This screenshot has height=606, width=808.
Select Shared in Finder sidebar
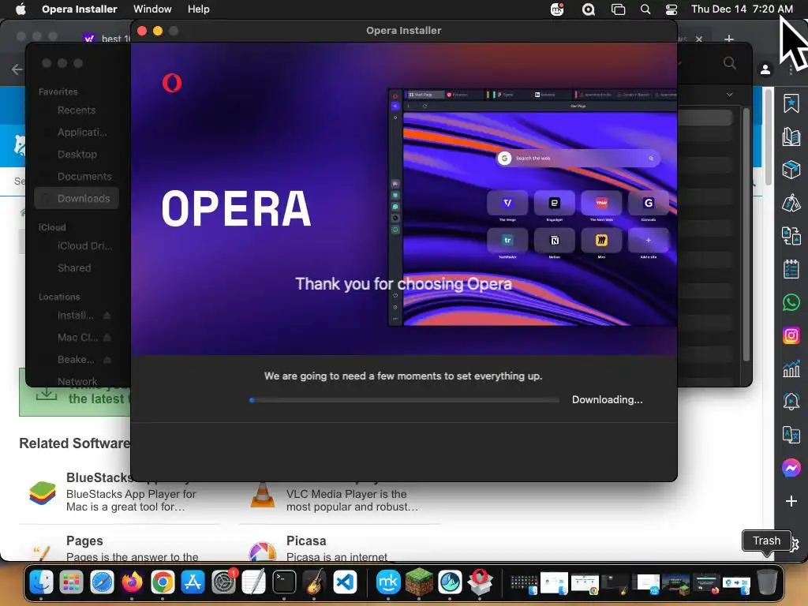[x=74, y=268]
